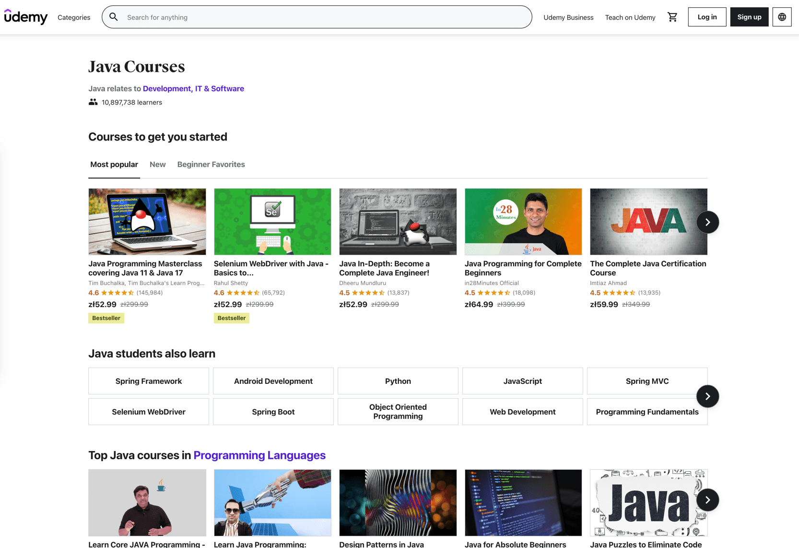Show more Top Java courses with the right arrow
Screen dimensions: 799x548
point(707,500)
